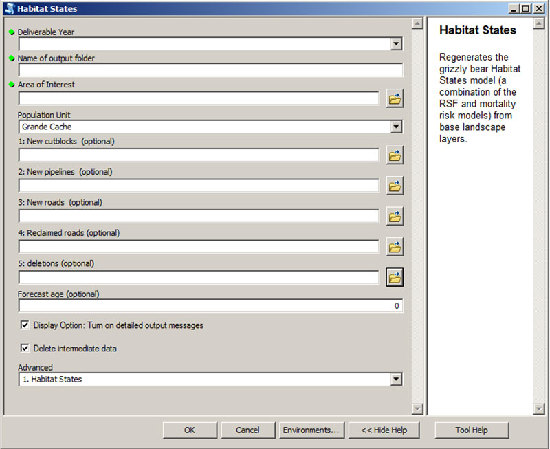Image resolution: width=550 pixels, height=449 pixels.
Task: Browse for deletions file
Action: click(x=395, y=277)
